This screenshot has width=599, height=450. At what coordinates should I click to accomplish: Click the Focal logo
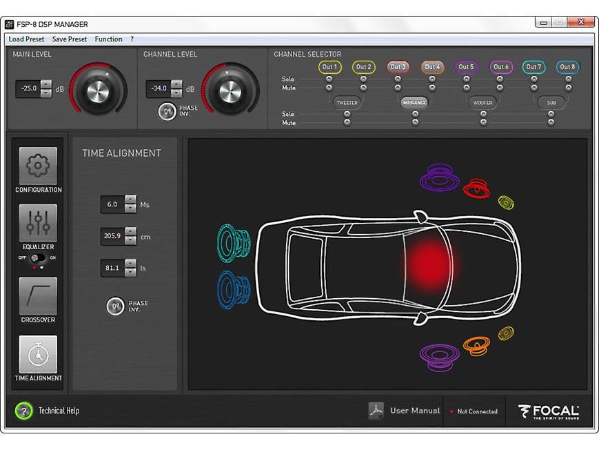click(549, 412)
